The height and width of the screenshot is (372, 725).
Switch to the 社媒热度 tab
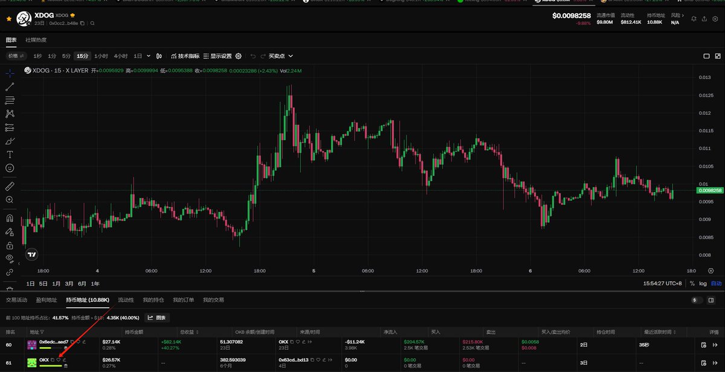point(36,40)
